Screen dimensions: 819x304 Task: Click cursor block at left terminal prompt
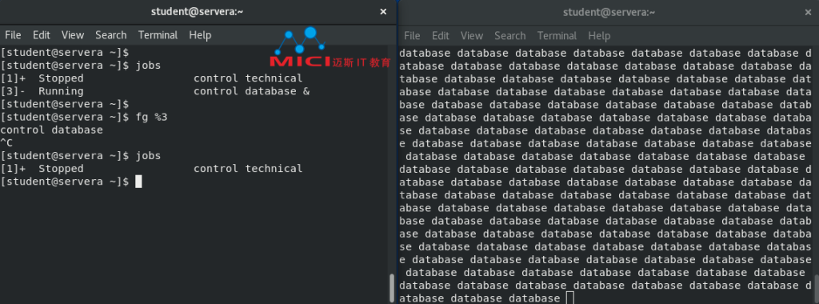tap(138, 182)
